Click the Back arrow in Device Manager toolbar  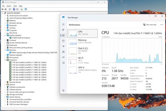pos(2,9)
